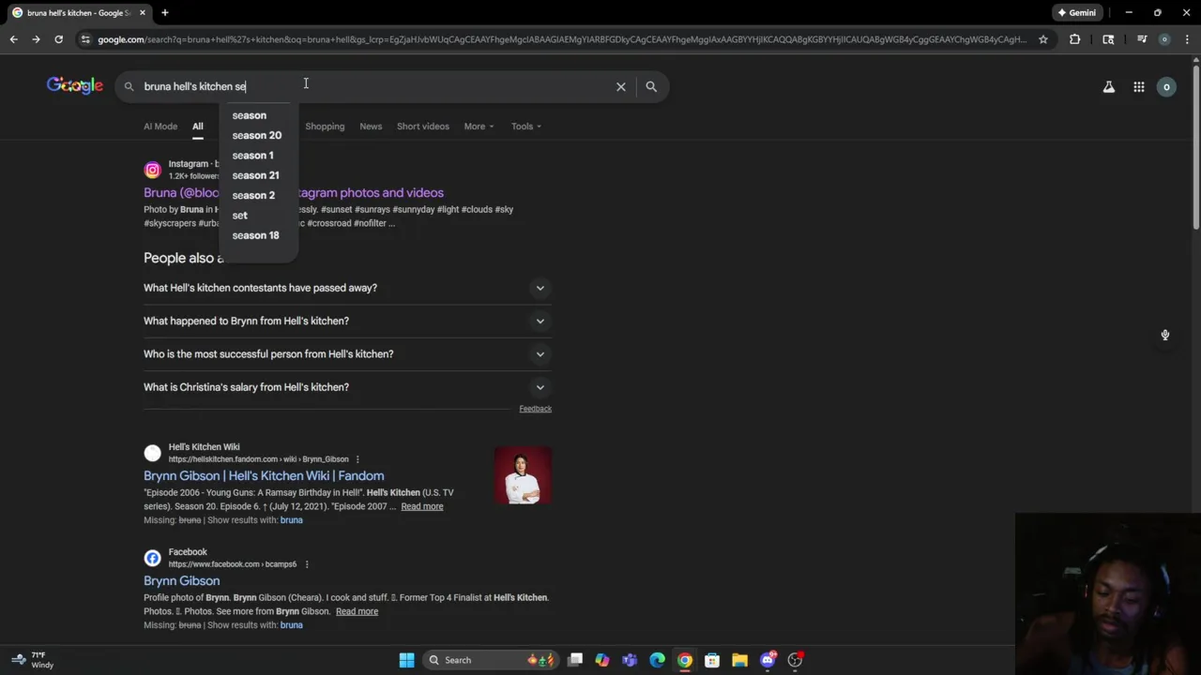
Task: Click the microphone icon at right edge
Action: click(x=1164, y=335)
